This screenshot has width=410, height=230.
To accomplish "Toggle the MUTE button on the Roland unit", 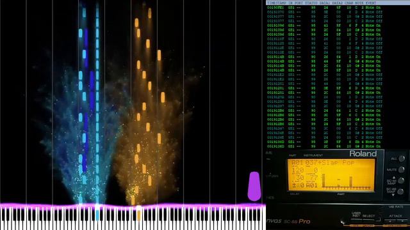I will point(402,169).
